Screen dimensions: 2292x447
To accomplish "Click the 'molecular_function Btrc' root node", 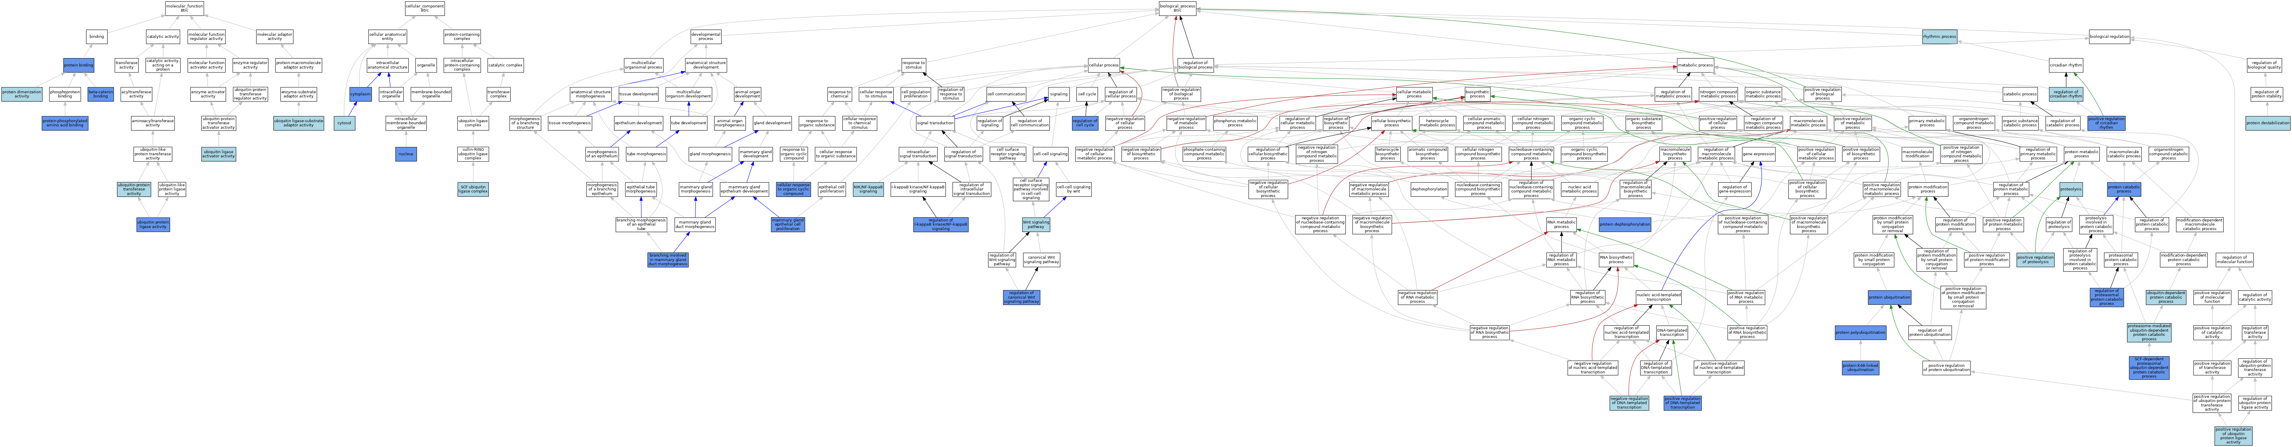I will pyautogui.click(x=184, y=8).
